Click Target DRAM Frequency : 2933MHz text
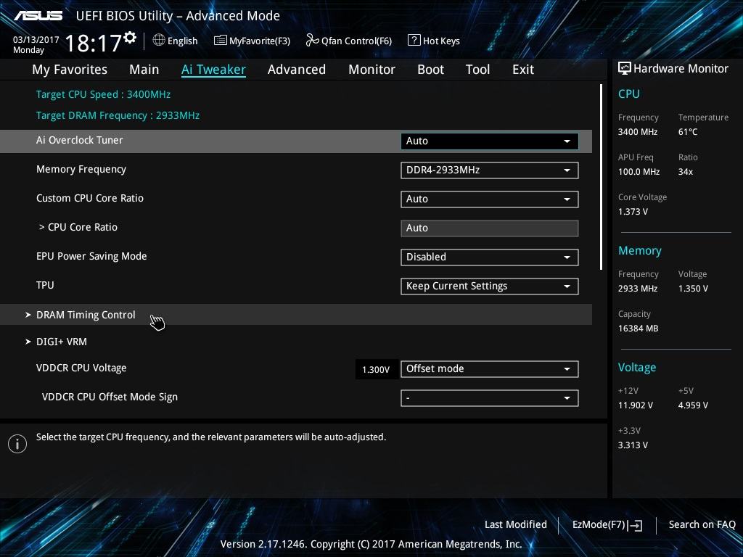This screenshot has width=743, height=557. pos(118,115)
